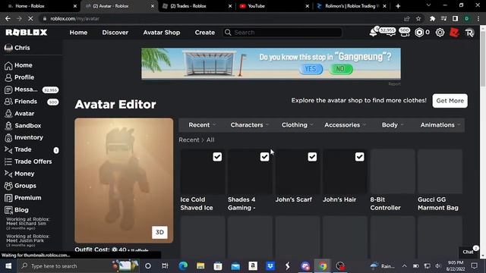Open notifications bell icon
The height and width of the screenshot is (273, 486).
pyautogui.click(x=374, y=32)
